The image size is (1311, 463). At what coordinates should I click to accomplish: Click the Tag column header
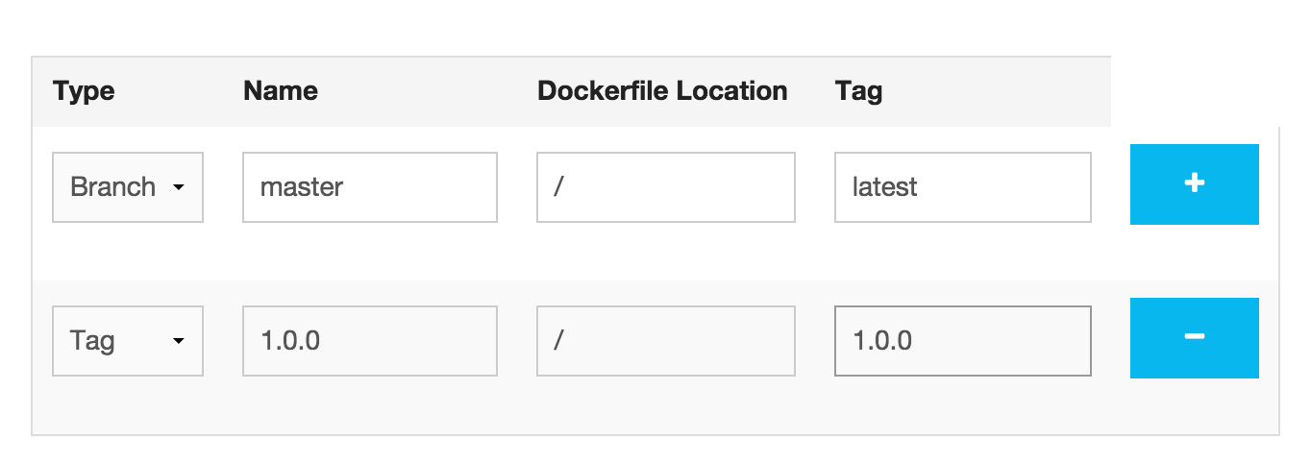pos(859,92)
